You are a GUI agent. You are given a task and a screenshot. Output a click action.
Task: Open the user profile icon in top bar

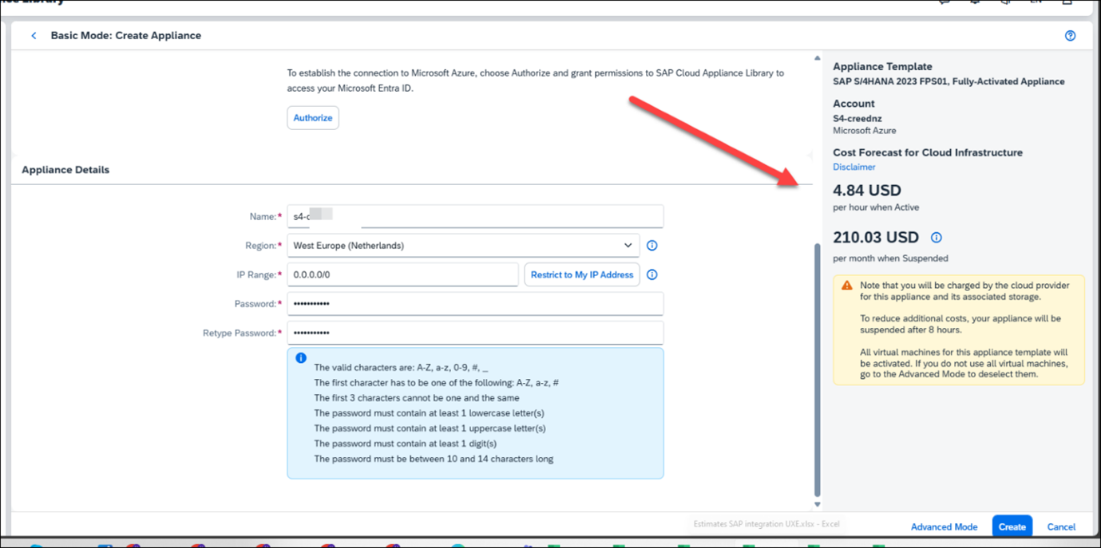(x=1067, y=3)
